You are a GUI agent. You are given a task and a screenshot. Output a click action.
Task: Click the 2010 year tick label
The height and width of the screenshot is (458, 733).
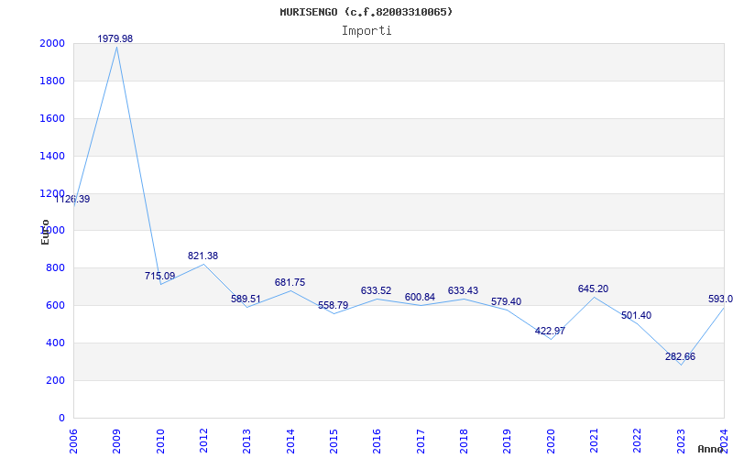coord(160,441)
